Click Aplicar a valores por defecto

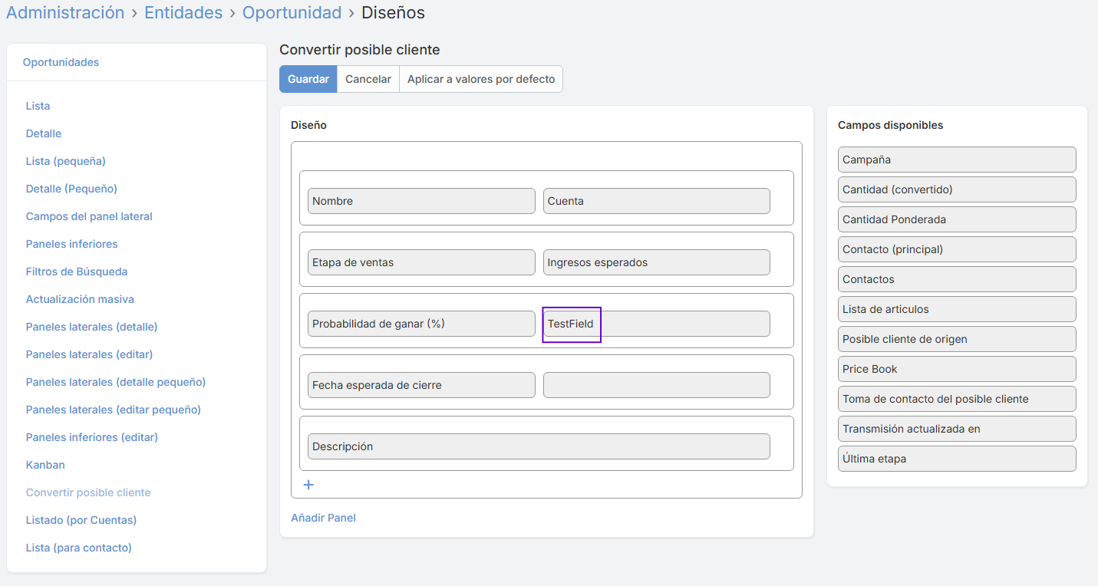(480, 79)
